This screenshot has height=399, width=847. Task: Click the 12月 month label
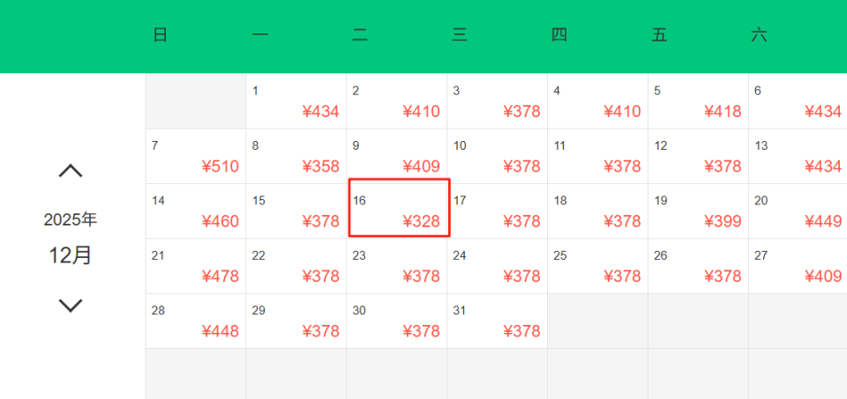[x=71, y=255]
